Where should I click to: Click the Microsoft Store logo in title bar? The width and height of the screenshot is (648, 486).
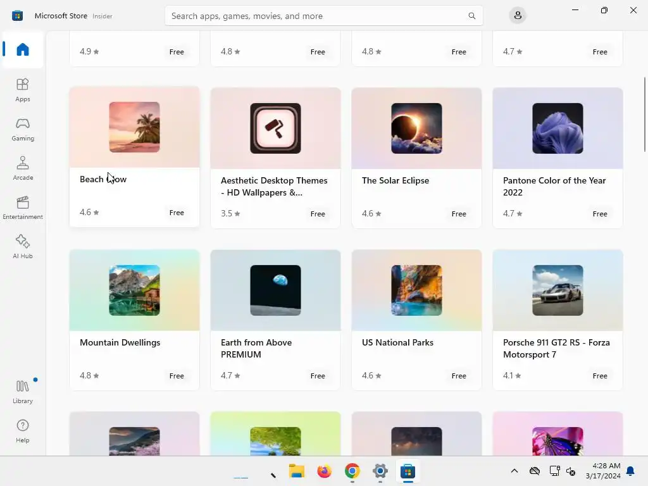[x=17, y=16]
